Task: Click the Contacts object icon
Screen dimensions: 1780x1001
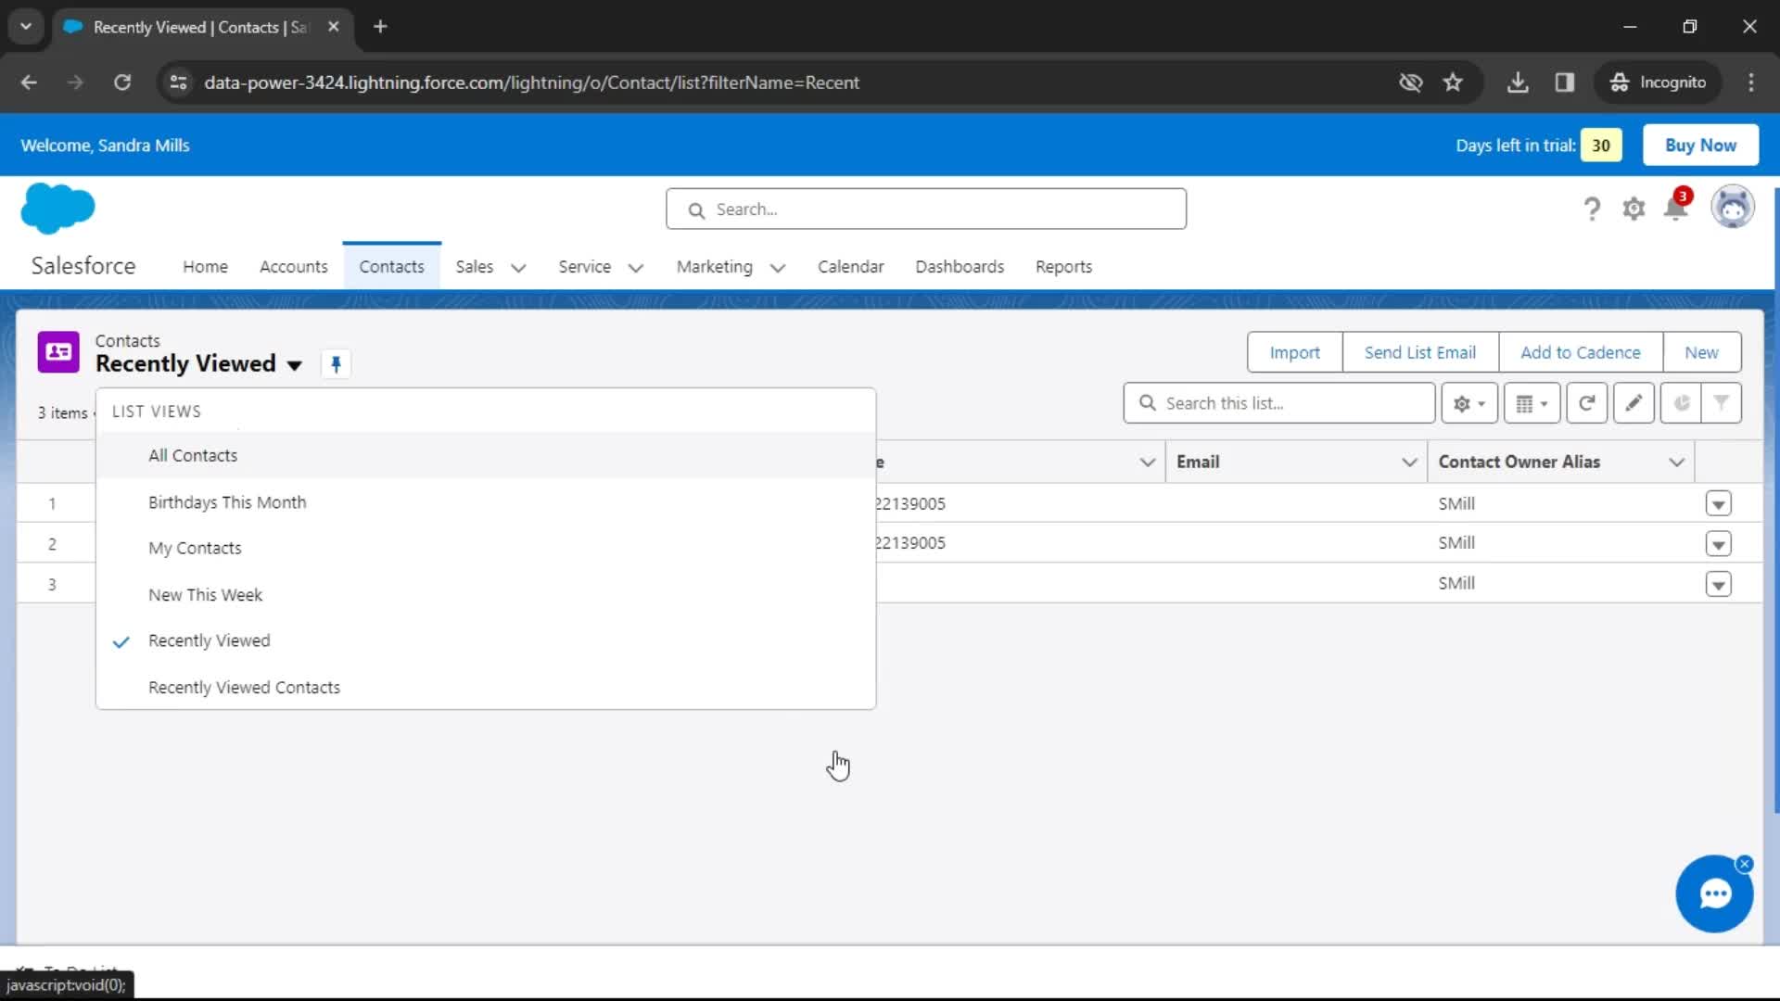Action: click(x=58, y=352)
